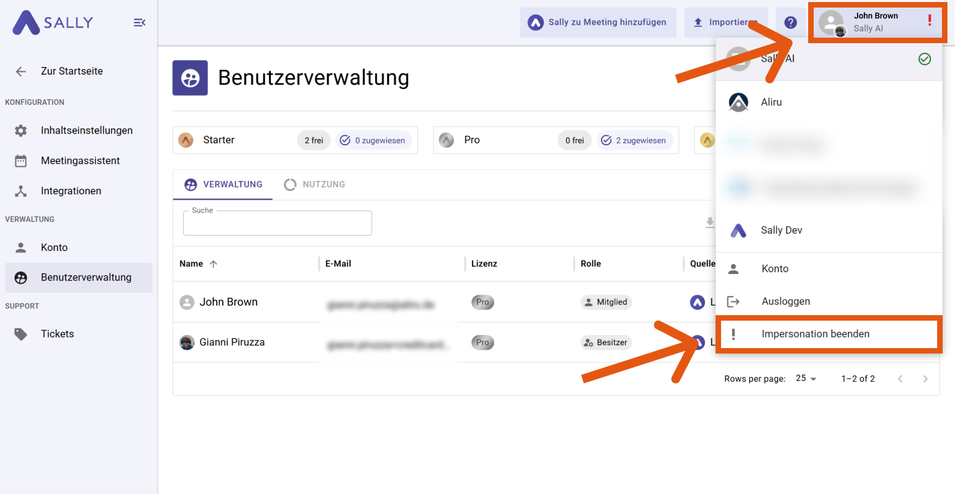Click the help question mark icon

[790, 23]
